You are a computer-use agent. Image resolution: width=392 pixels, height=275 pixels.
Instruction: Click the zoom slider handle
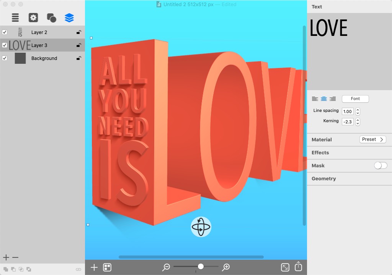click(201, 267)
